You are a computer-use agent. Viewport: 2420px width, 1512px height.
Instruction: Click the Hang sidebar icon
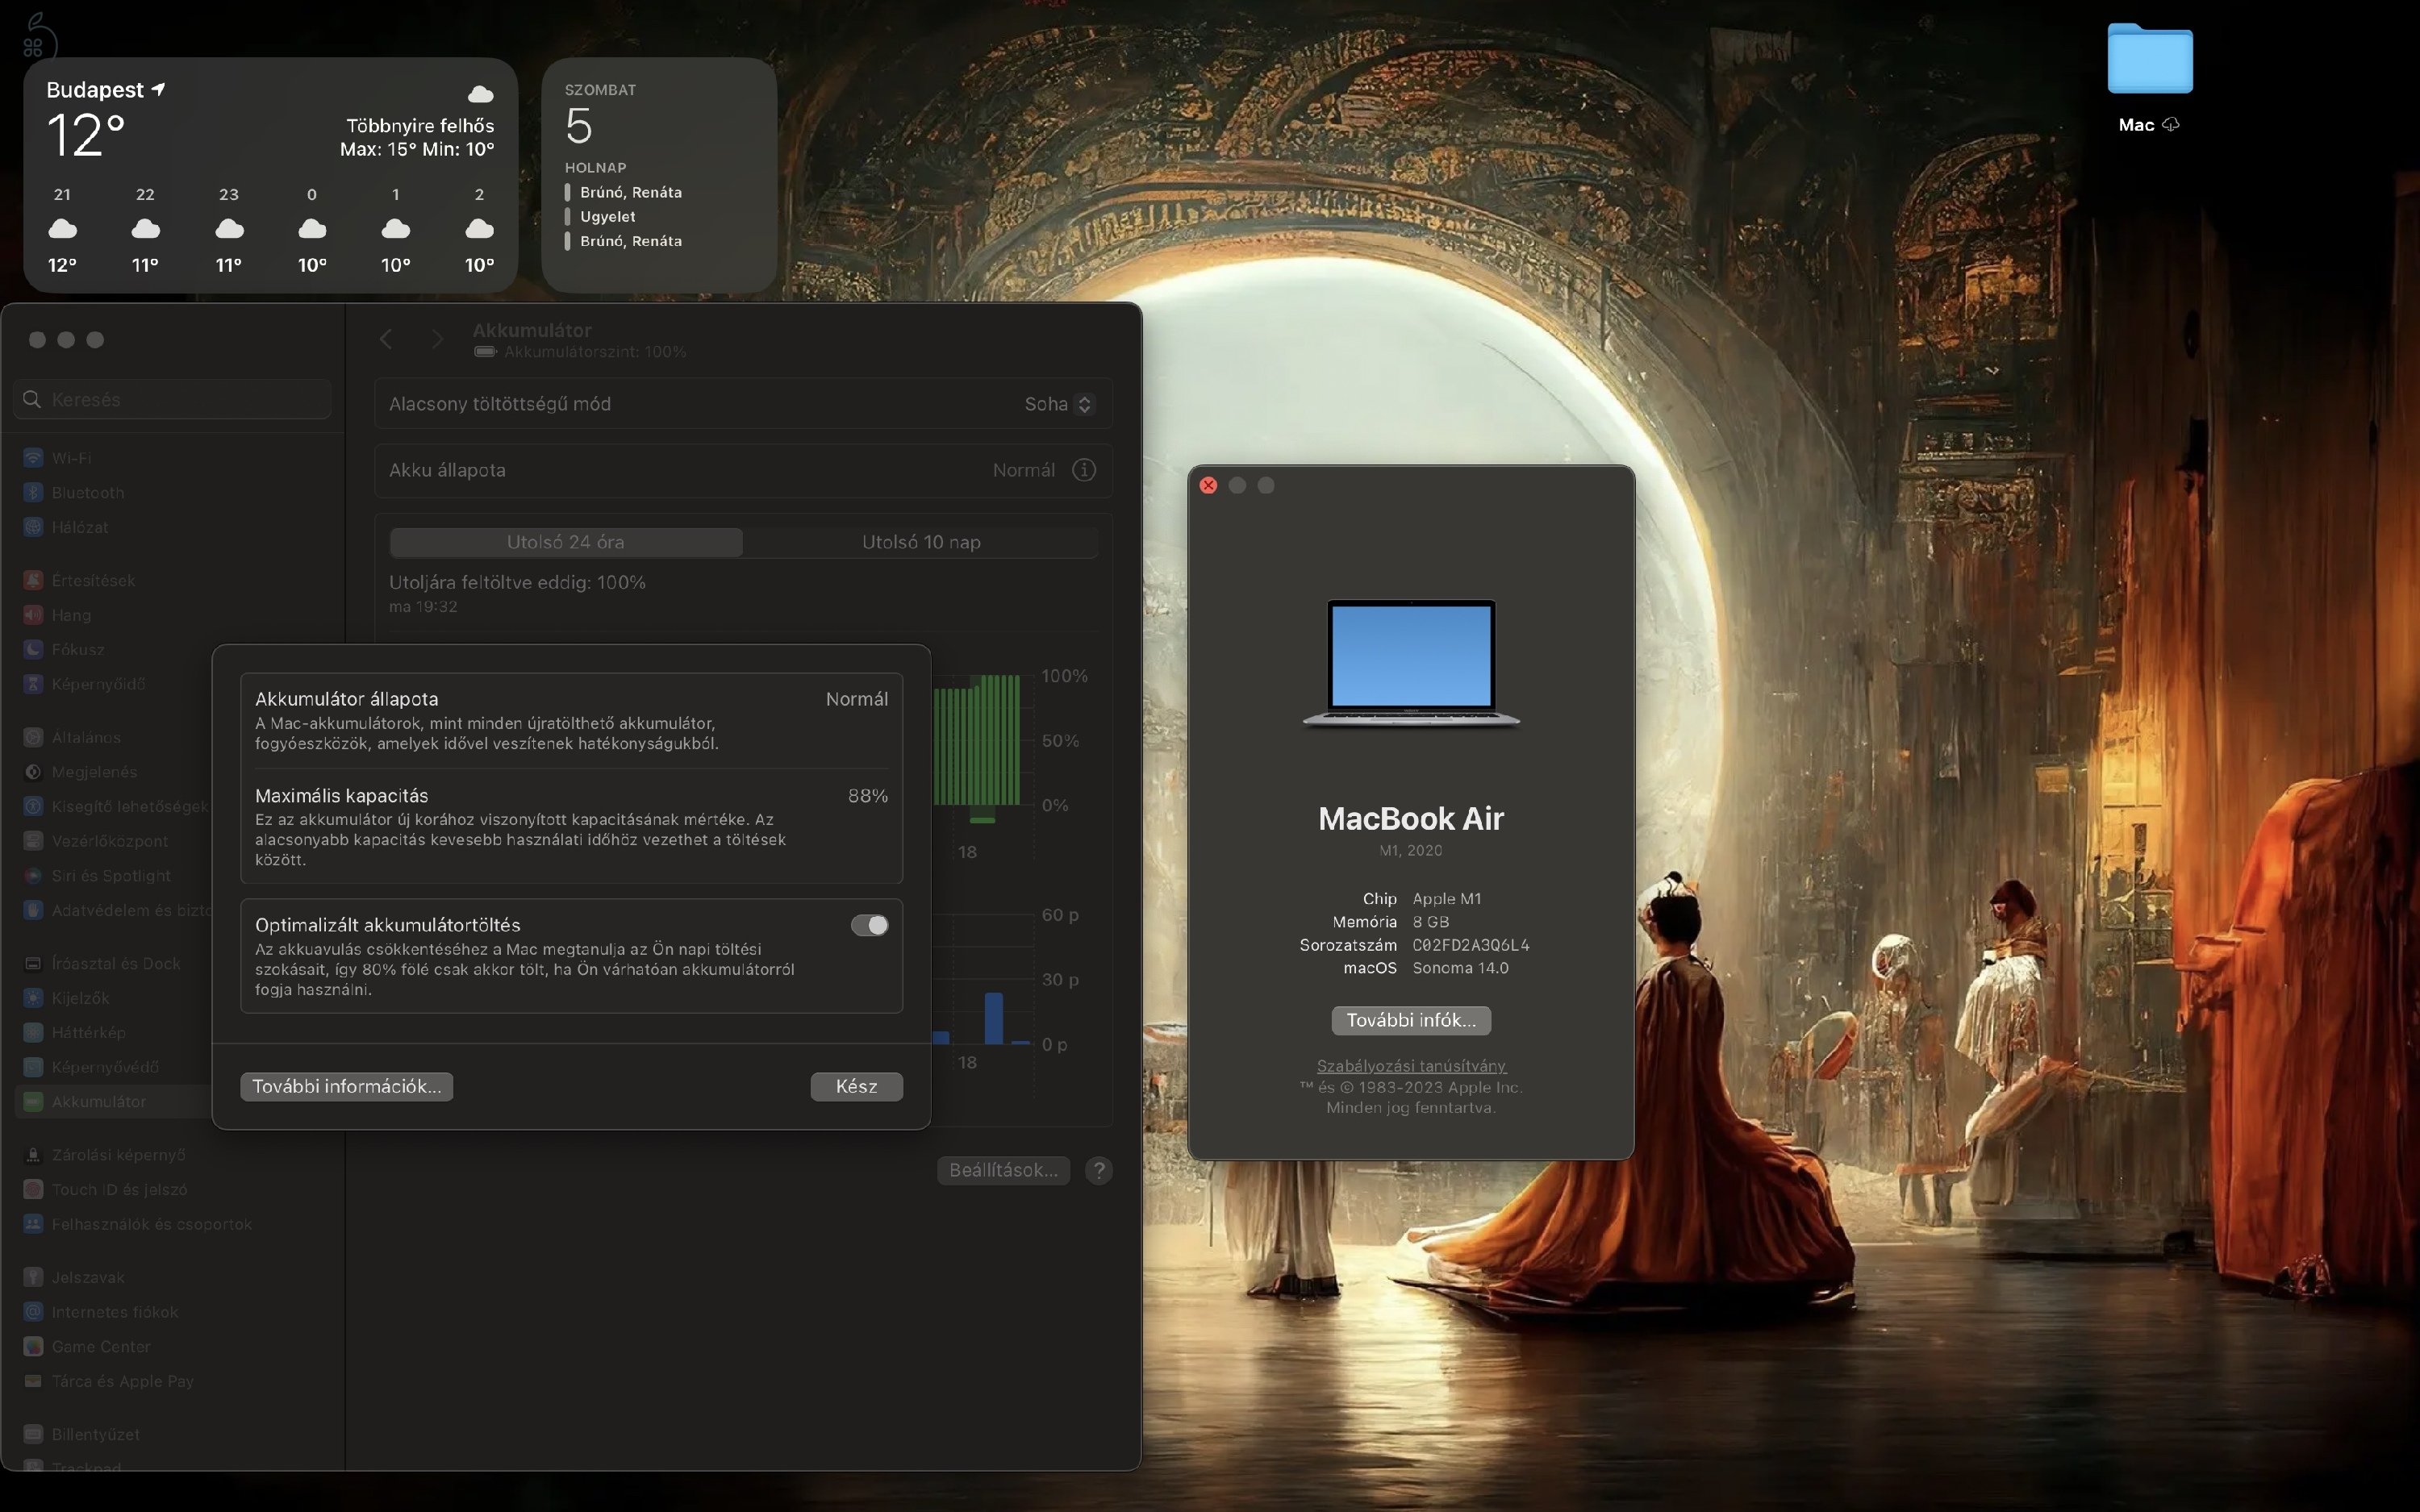tap(33, 615)
